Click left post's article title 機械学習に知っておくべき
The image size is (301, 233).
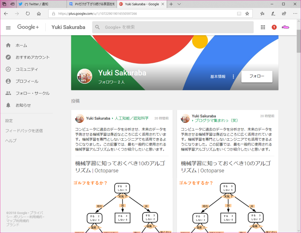(x=120, y=167)
